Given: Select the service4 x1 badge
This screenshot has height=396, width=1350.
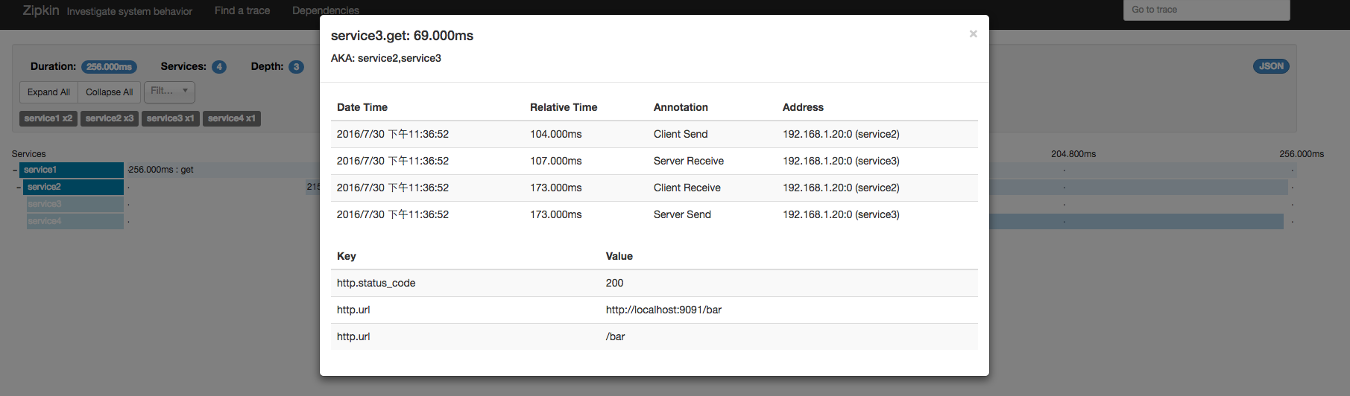Looking at the screenshot, I should coord(232,118).
